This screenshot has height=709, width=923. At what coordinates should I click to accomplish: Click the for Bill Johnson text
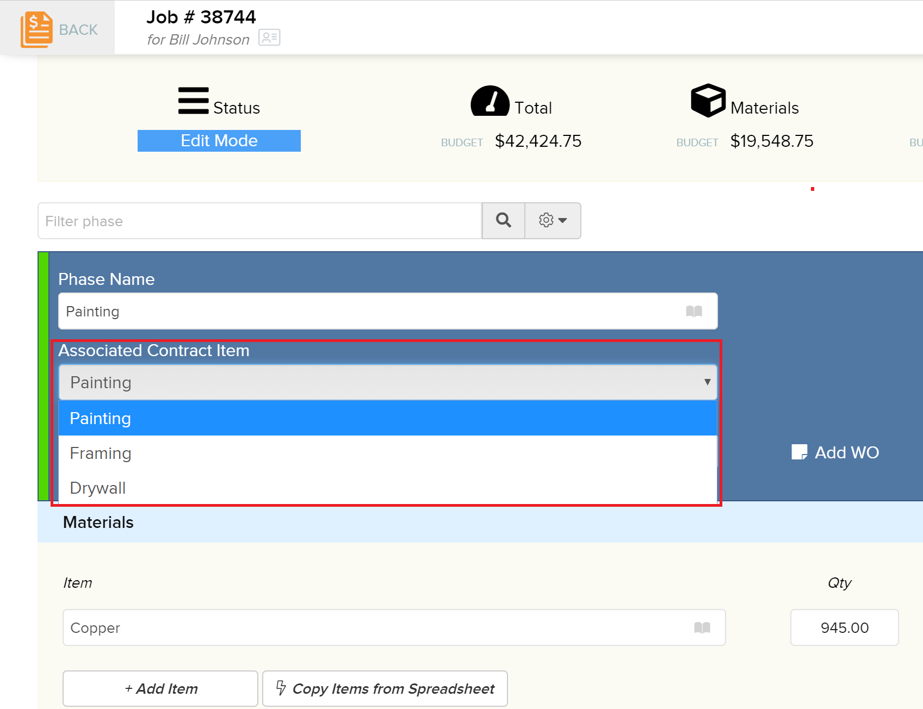198,39
